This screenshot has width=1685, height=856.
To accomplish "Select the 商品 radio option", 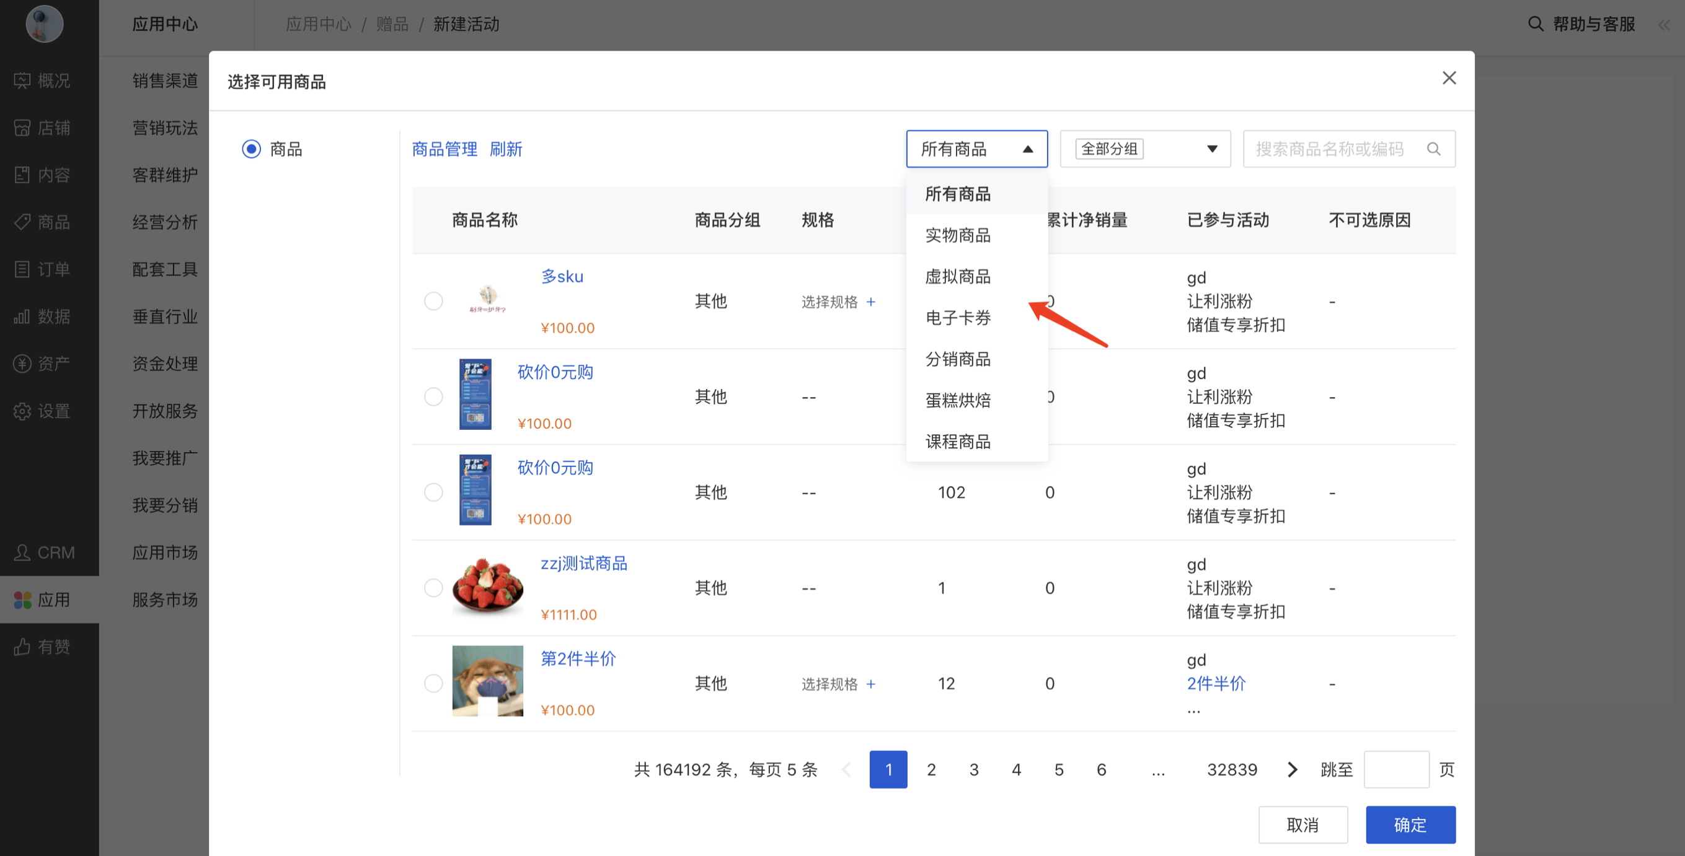I will [x=251, y=149].
